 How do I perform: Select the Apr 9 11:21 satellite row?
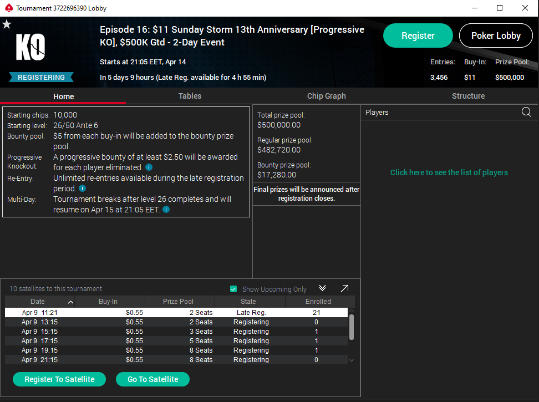pos(176,312)
